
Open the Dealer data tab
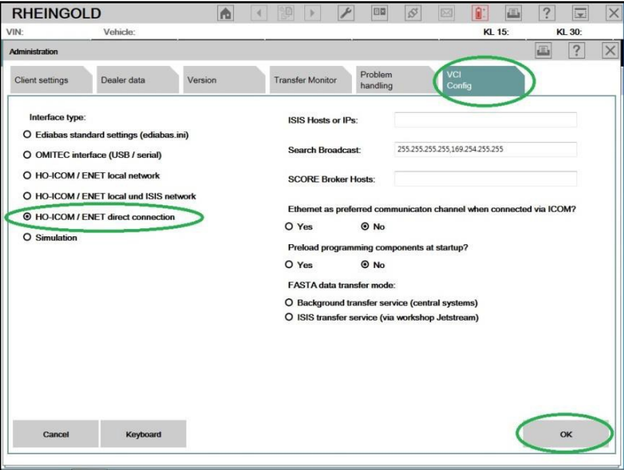pos(137,80)
